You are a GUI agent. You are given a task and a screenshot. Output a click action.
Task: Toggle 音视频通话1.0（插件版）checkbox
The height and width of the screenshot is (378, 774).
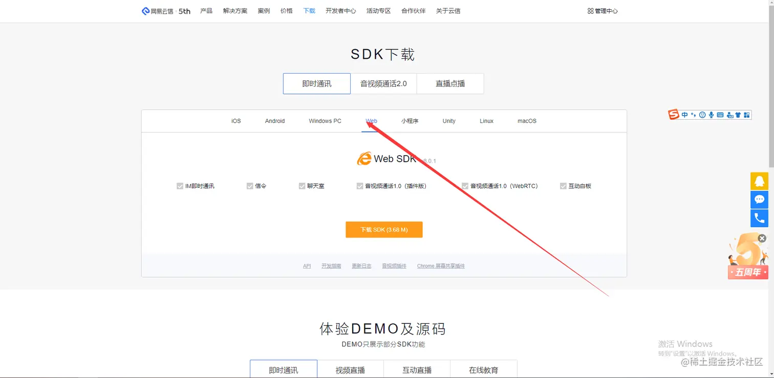[360, 186]
